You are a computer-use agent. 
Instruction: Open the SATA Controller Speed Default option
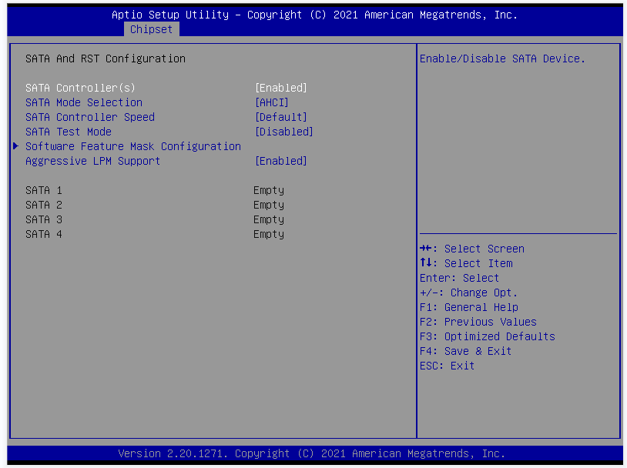[280, 117]
